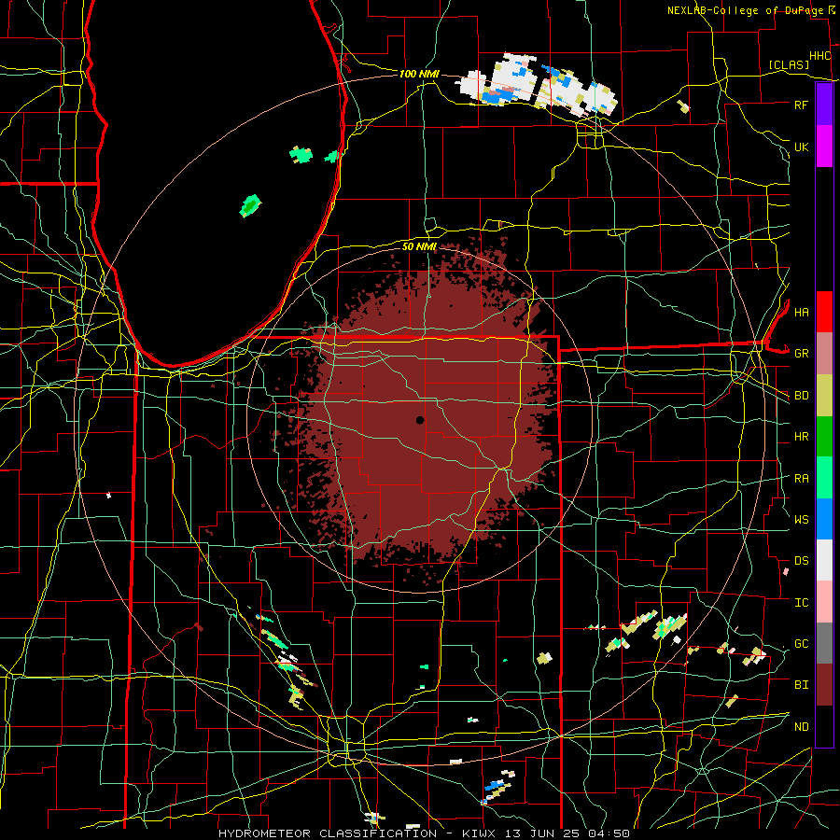Click the DS legend label

(801, 561)
